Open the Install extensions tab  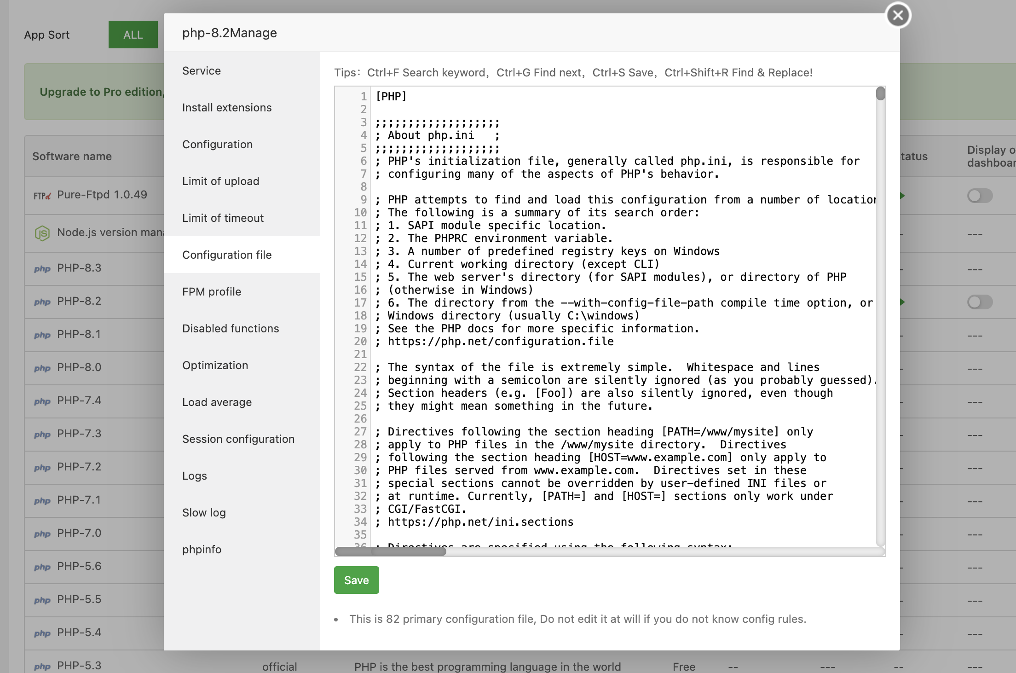click(x=227, y=107)
